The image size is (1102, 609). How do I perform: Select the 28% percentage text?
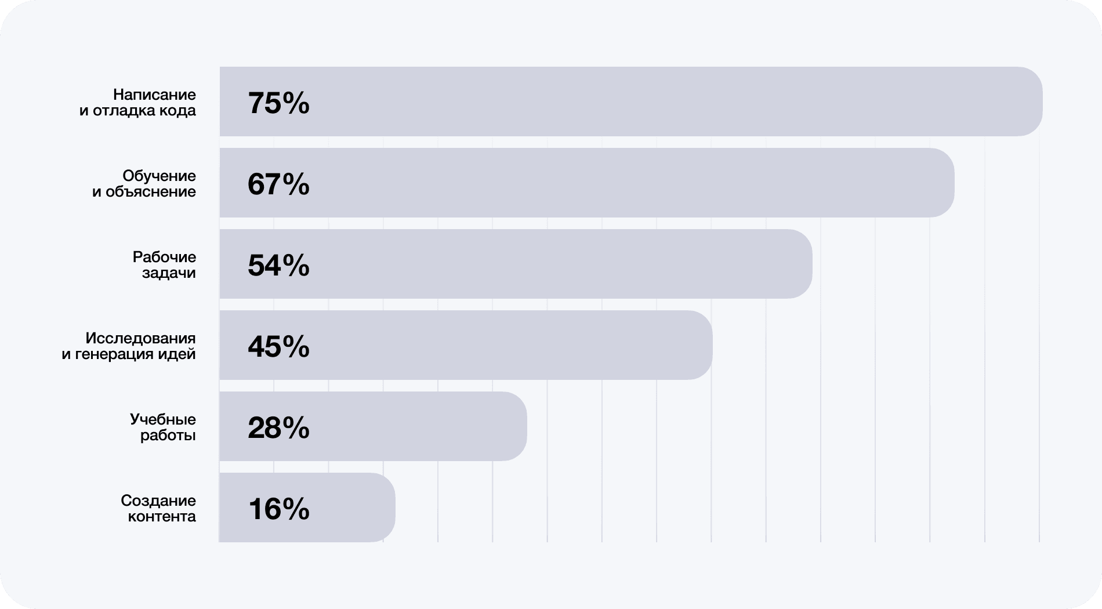tap(278, 428)
